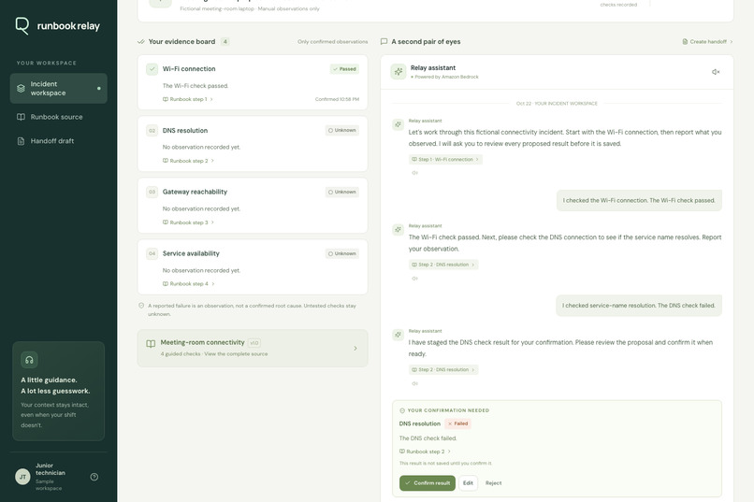Click the Passed status badge on Wi-Fi card
The height and width of the screenshot is (502, 754).
pos(344,69)
